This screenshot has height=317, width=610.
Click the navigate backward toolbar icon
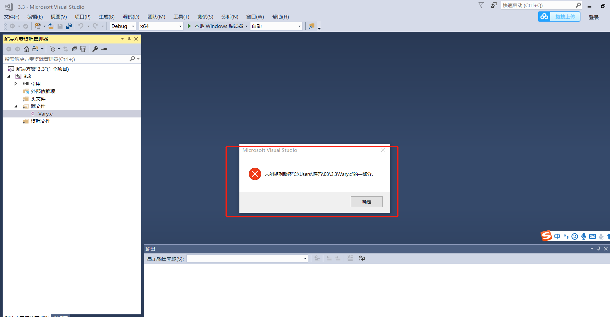(x=12, y=26)
